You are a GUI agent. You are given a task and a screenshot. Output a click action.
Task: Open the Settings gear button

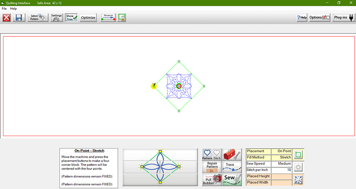point(57,18)
